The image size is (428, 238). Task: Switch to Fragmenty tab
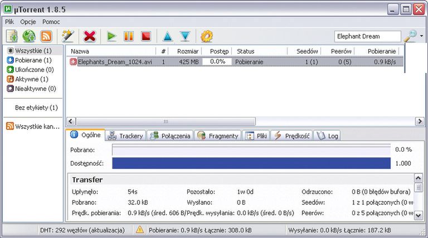217,135
